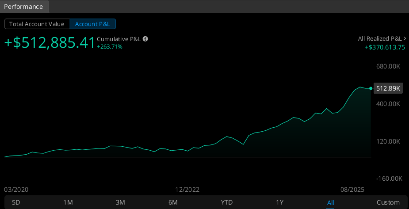Open the Custom date range option
409x209 pixels.
[388, 202]
